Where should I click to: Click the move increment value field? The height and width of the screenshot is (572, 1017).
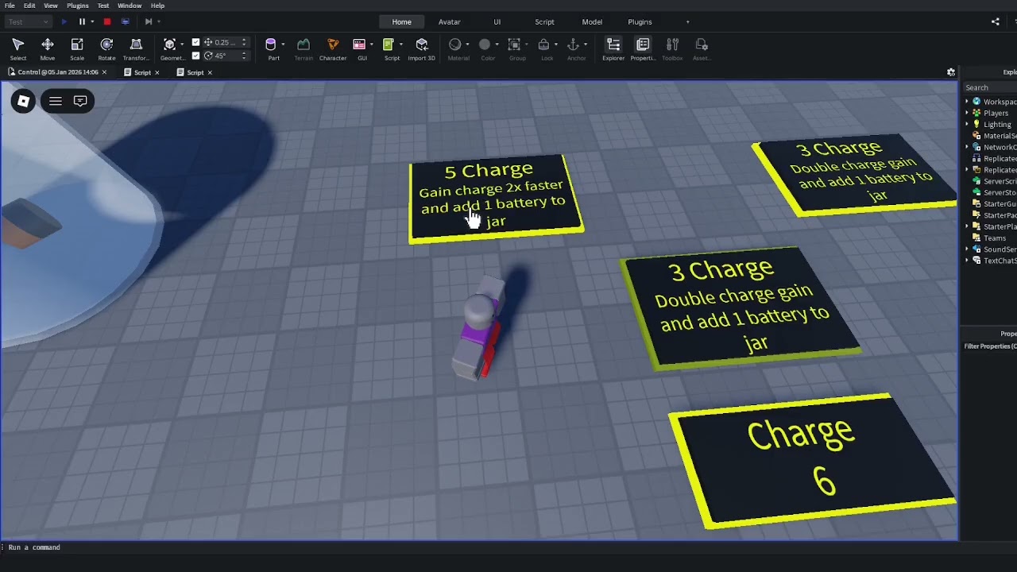coord(226,43)
